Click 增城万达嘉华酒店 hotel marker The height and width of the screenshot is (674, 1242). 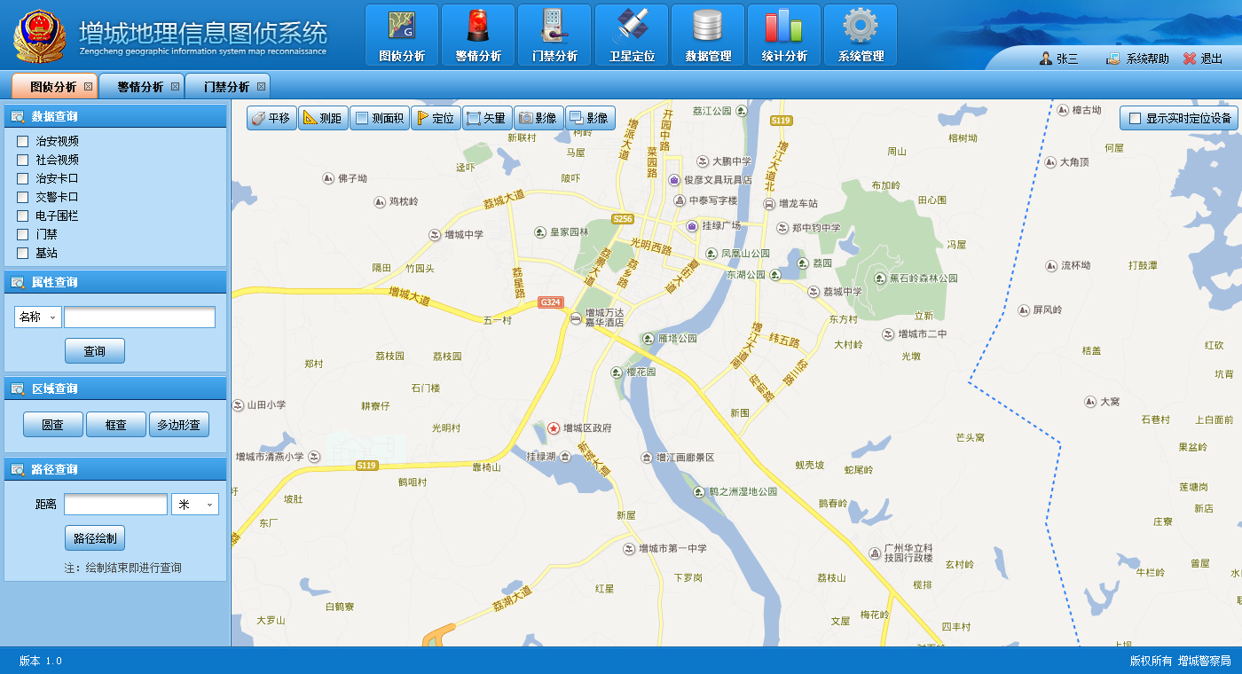(x=576, y=318)
